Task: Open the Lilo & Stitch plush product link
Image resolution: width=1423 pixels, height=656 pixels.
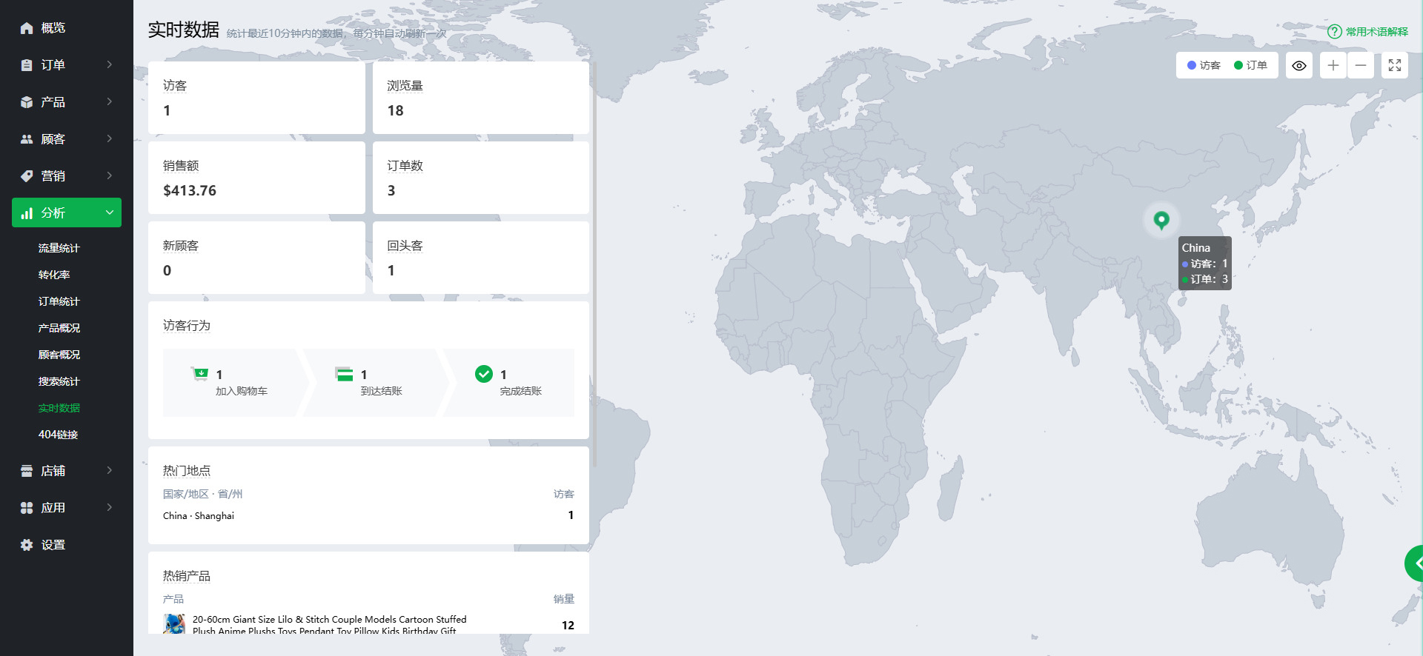Action: coord(329,624)
